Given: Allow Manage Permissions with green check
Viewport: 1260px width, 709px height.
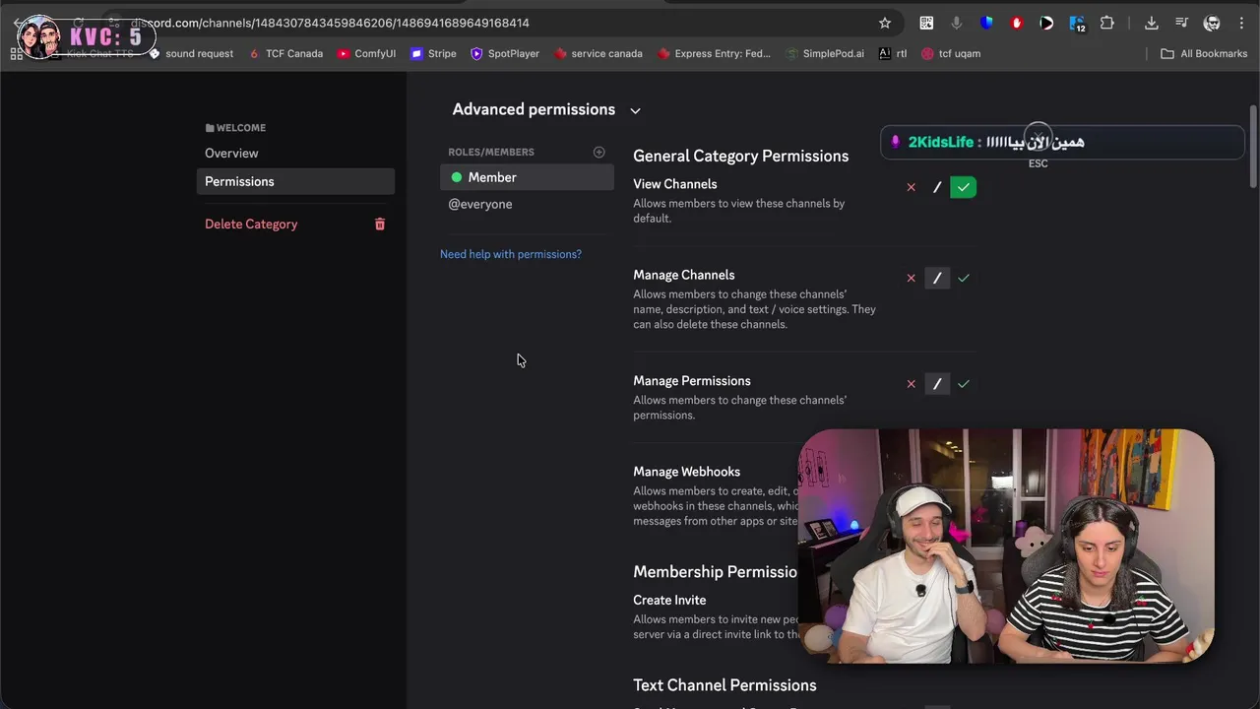Looking at the screenshot, I should coord(964,384).
